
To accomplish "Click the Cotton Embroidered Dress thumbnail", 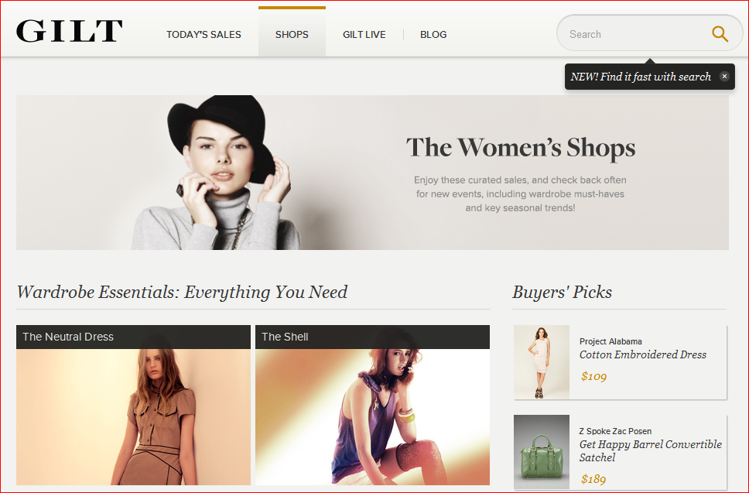I will click(542, 362).
